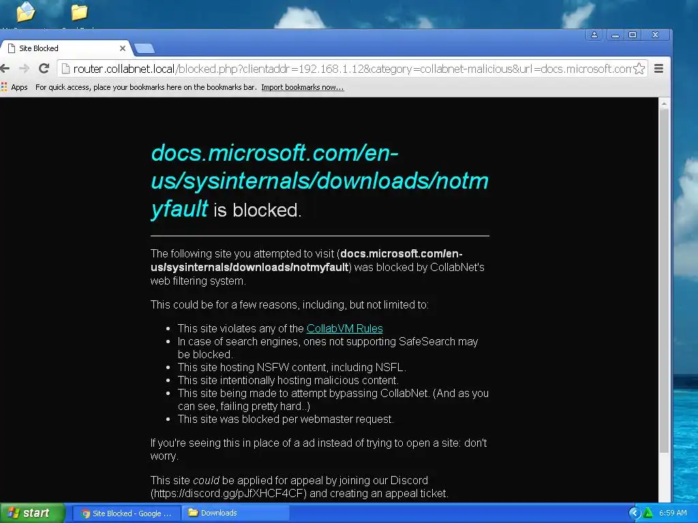This screenshot has width=698, height=523.
Task: Click the browser back arrow
Action: [x=5, y=69]
